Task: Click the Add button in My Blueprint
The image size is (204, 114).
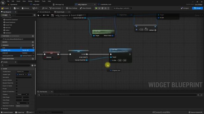Action: tap(4, 15)
